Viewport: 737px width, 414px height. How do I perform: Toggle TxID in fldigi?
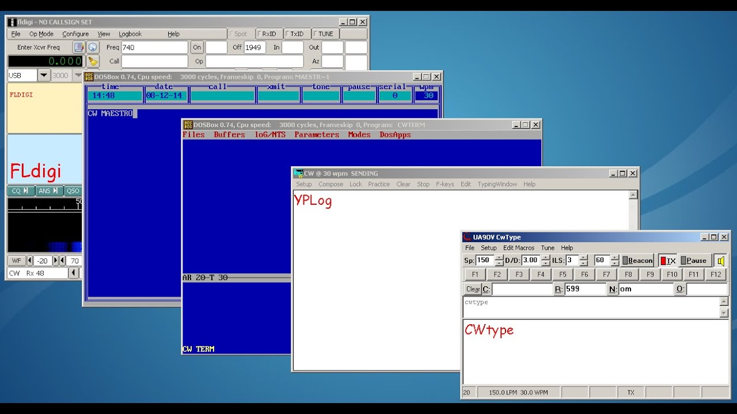coord(297,34)
